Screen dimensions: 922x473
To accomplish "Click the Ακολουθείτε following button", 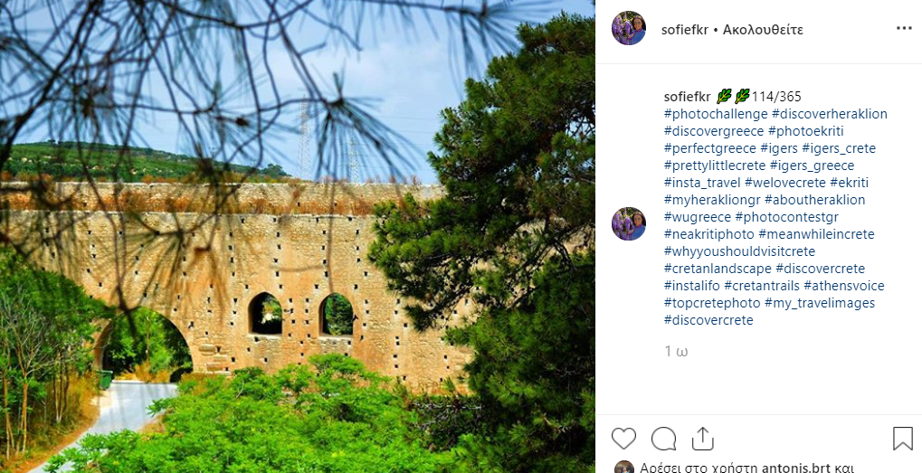I will tap(763, 29).
